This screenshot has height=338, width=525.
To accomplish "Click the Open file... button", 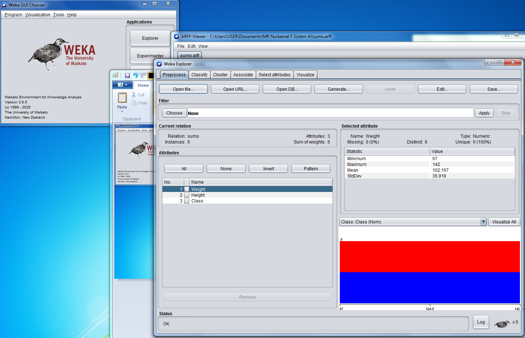I will point(183,89).
